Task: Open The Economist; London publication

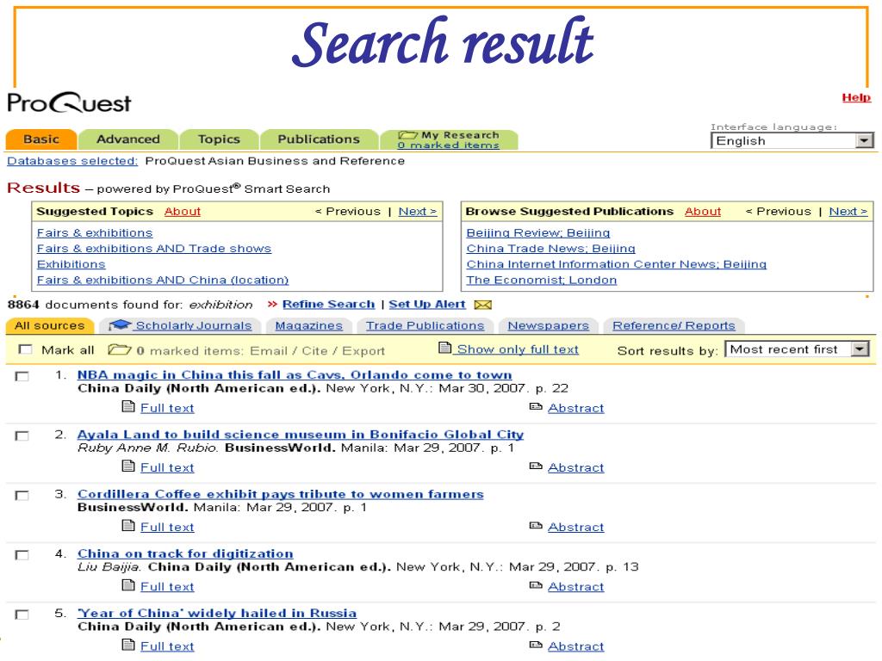Action: click(542, 280)
